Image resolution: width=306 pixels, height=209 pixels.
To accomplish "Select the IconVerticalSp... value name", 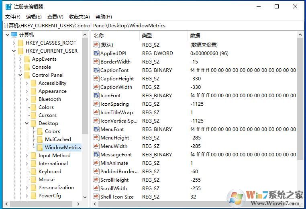I will point(119,121).
